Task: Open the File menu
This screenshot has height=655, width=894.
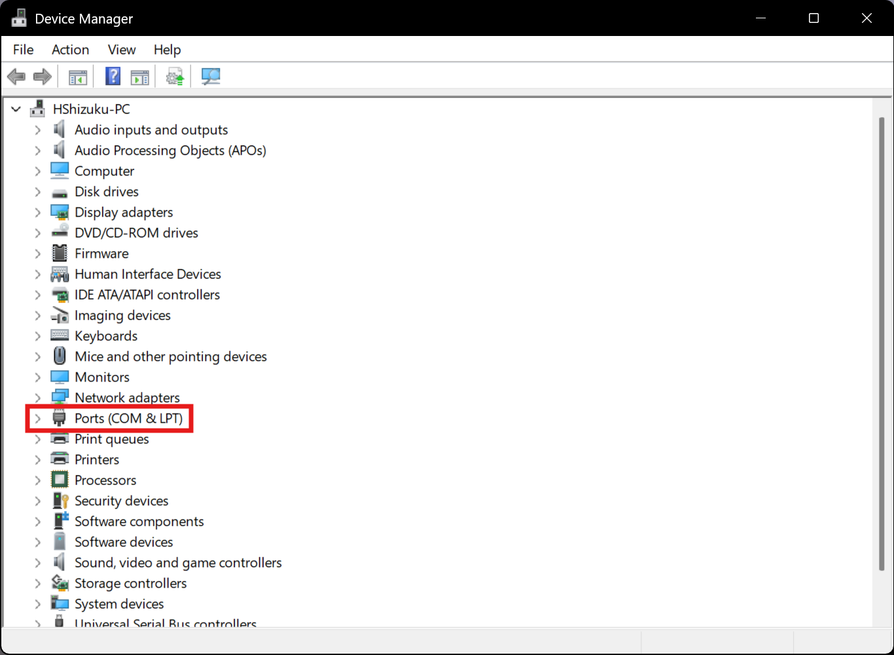Action: [x=23, y=50]
